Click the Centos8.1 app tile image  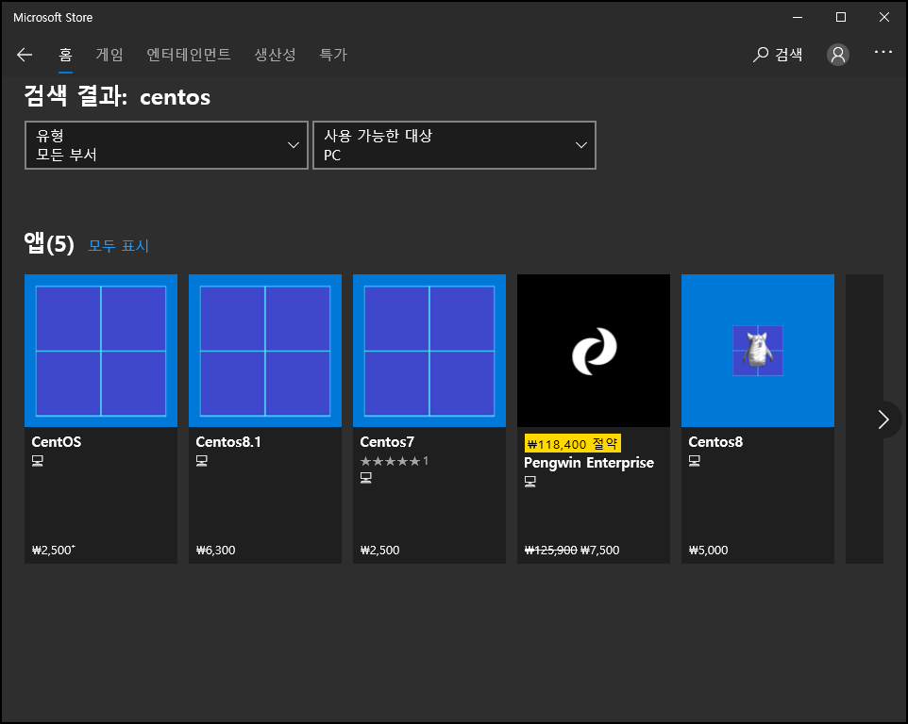pyautogui.click(x=265, y=351)
